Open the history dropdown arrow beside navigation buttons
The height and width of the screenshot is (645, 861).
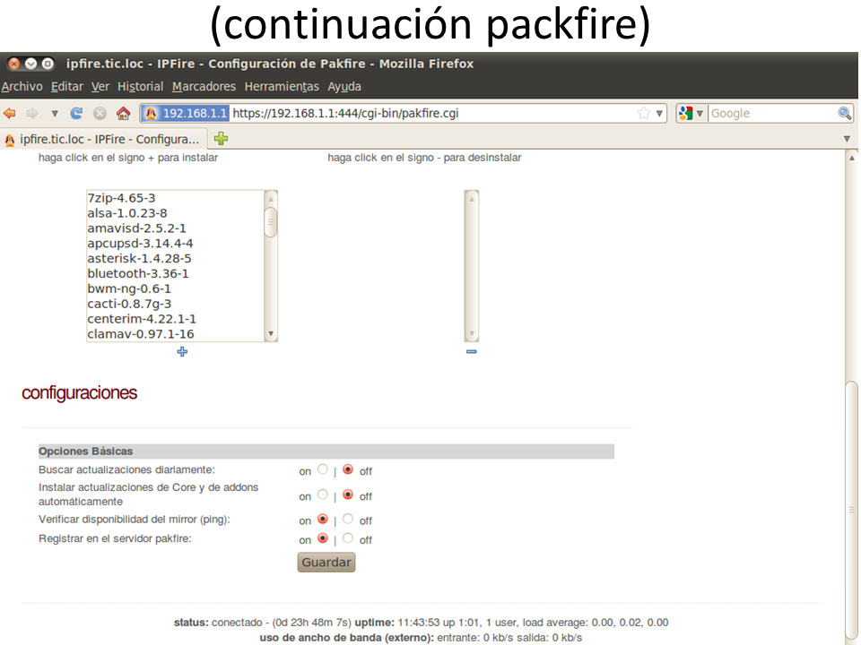(x=55, y=114)
